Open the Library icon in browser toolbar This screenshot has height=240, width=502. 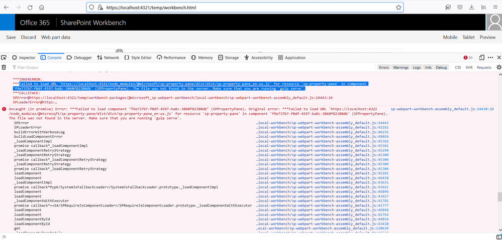[x=484, y=8]
